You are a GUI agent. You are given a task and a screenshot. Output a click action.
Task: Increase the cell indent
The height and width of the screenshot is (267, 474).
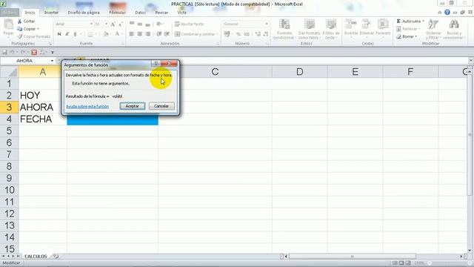[167, 34]
